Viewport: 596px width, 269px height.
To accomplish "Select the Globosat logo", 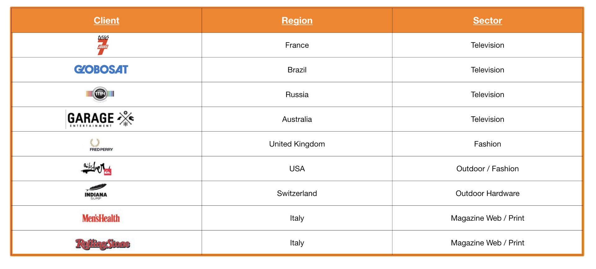I will tap(101, 69).
